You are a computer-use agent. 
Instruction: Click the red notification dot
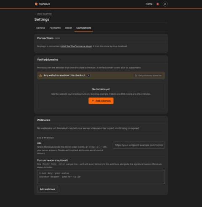(x=158, y=4)
